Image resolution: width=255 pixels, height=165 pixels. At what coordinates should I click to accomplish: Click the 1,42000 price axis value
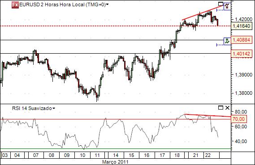pyautogui.click(x=243, y=19)
